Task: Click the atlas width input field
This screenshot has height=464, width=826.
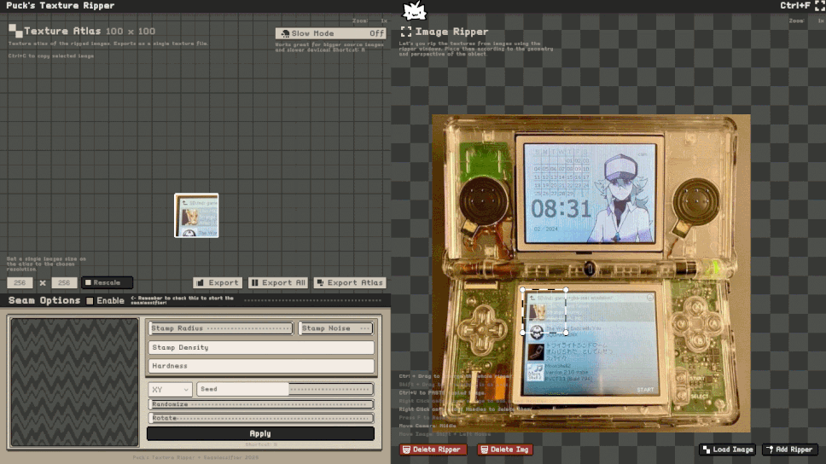Action: [x=20, y=283]
